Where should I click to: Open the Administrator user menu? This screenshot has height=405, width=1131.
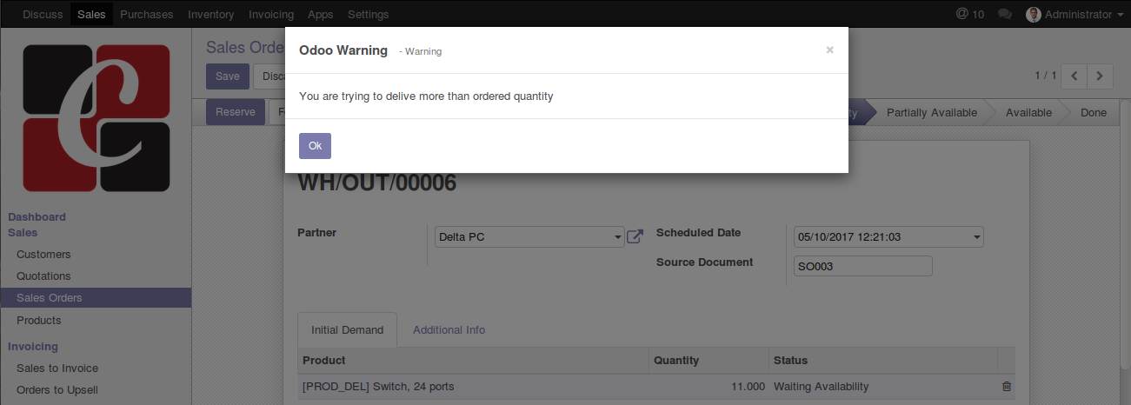[1074, 14]
